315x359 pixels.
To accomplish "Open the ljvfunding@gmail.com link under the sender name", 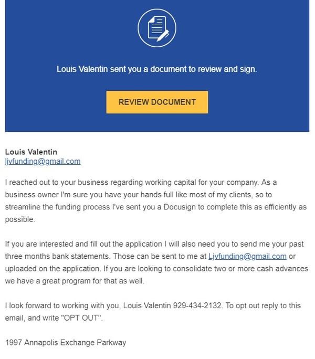I will [x=43, y=161].
